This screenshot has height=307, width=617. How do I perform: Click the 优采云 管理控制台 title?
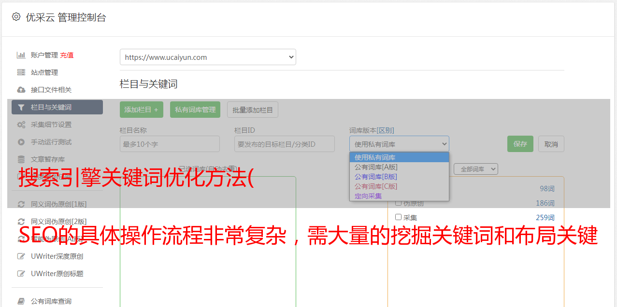click(66, 17)
